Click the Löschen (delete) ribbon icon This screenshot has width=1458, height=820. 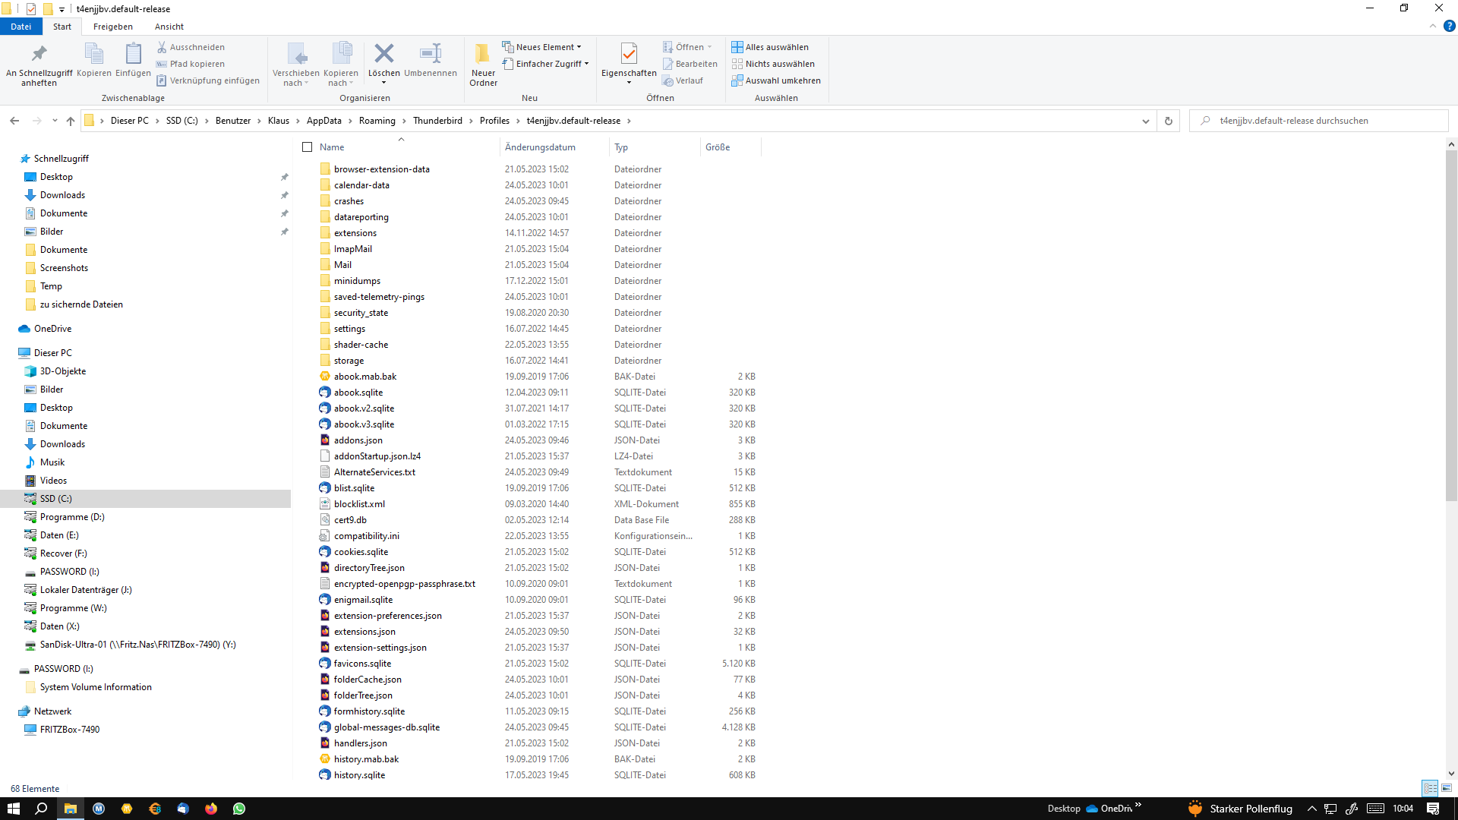click(x=383, y=55)
